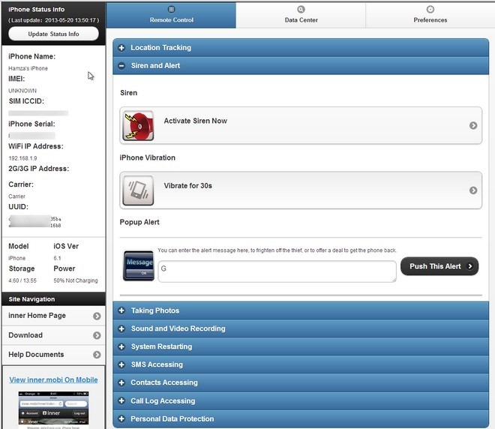Screen dimensions: 495x429
Task: Click the Message popup alert icon
Action: [x=139, y=265]
